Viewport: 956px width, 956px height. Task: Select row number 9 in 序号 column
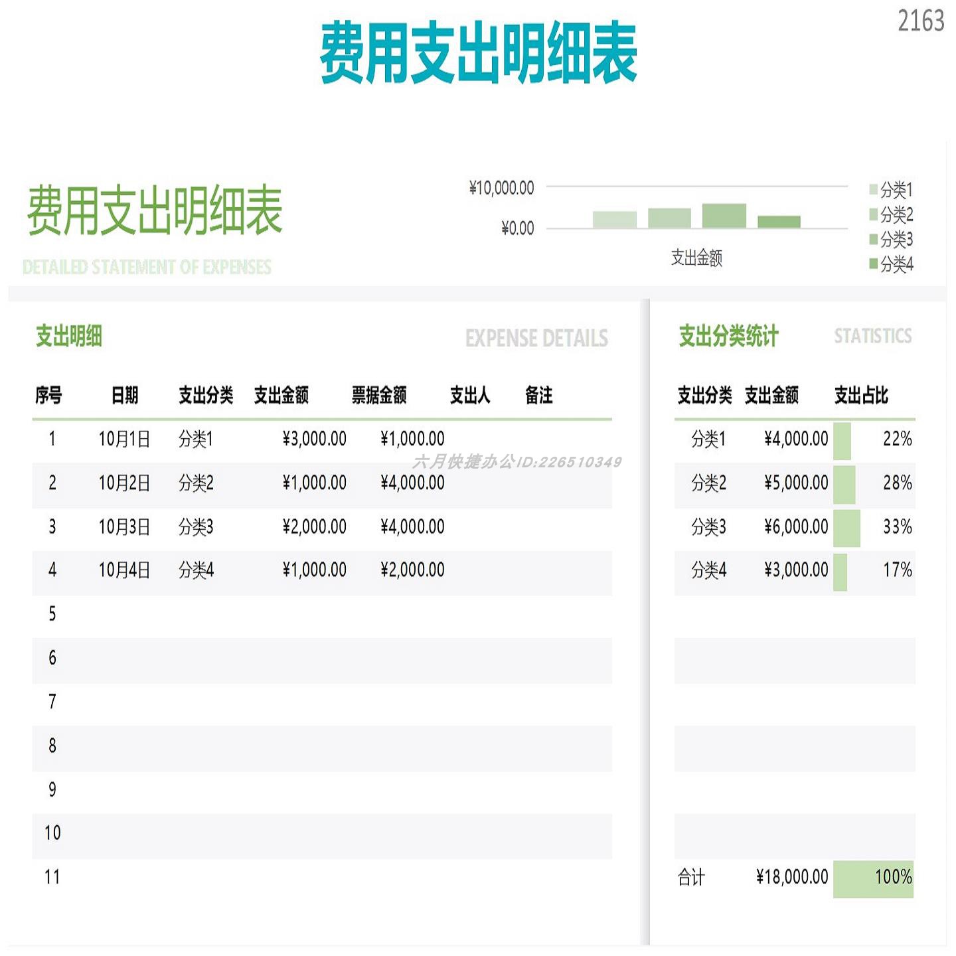[52, 789]
